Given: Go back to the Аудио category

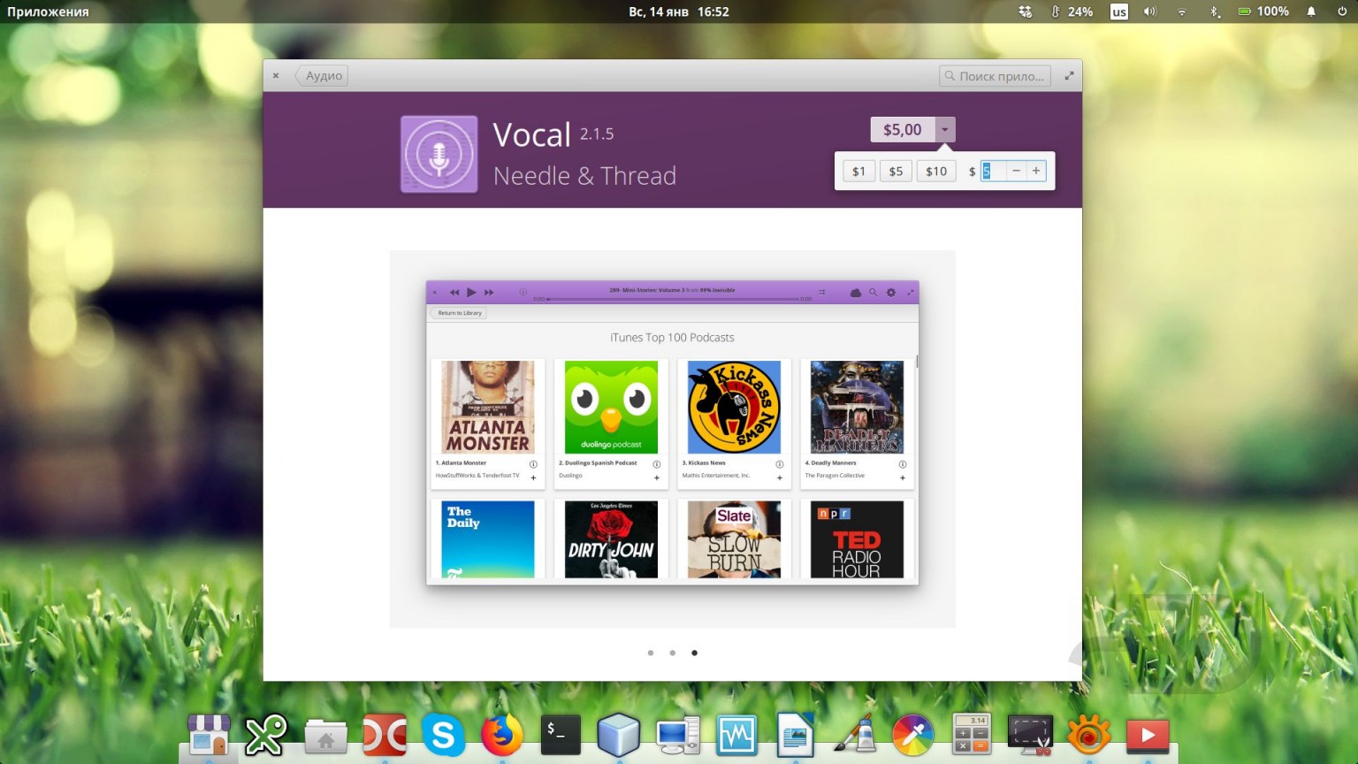Looking at the screenshot, I should point(321,76).
